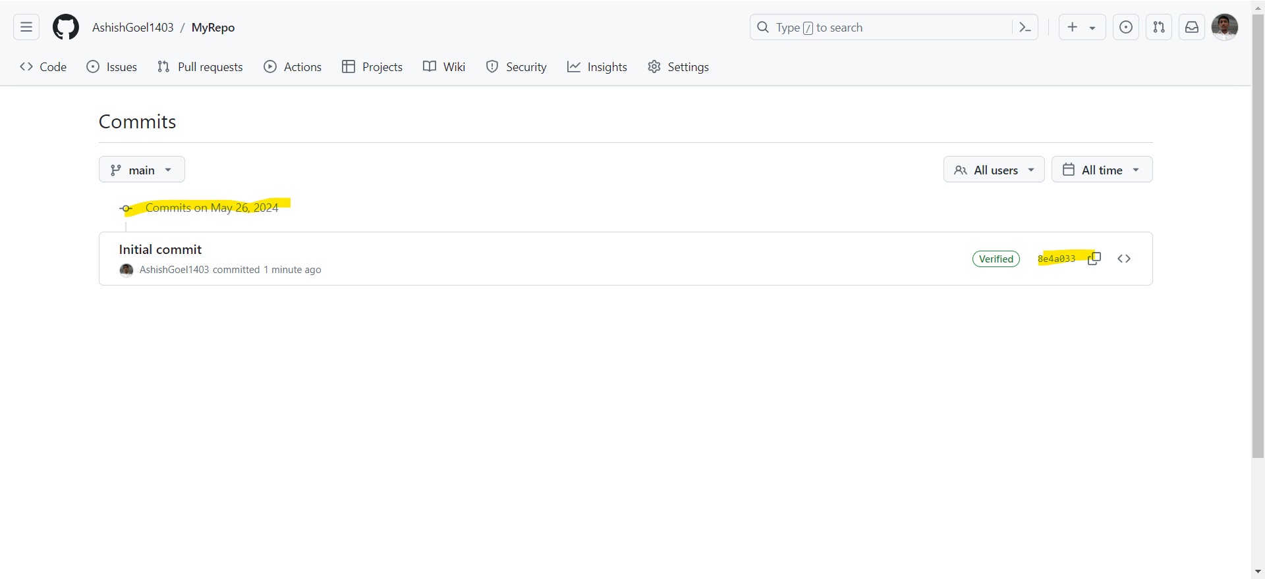This screenshot has width=1265, height=579.
Task: Open the hamburger navigation menu
Action: click(26, 27)
